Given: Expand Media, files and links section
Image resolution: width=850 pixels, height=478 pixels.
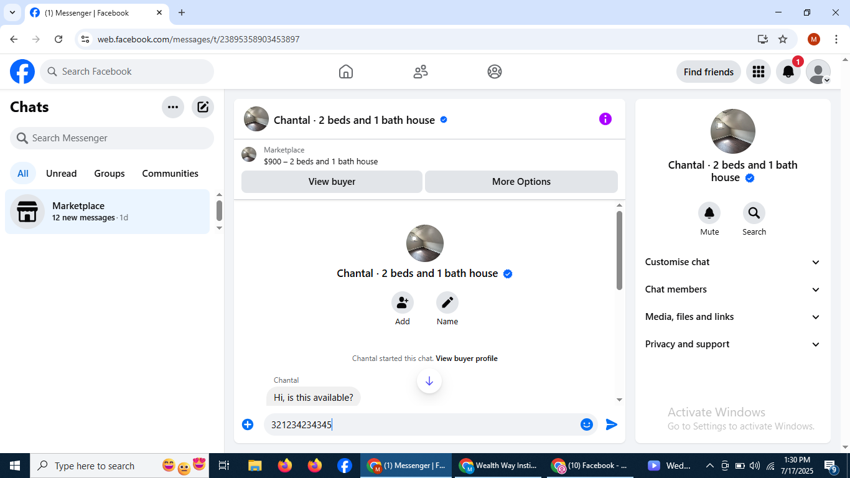Looking at the screenshot, I should coord(733,317).
